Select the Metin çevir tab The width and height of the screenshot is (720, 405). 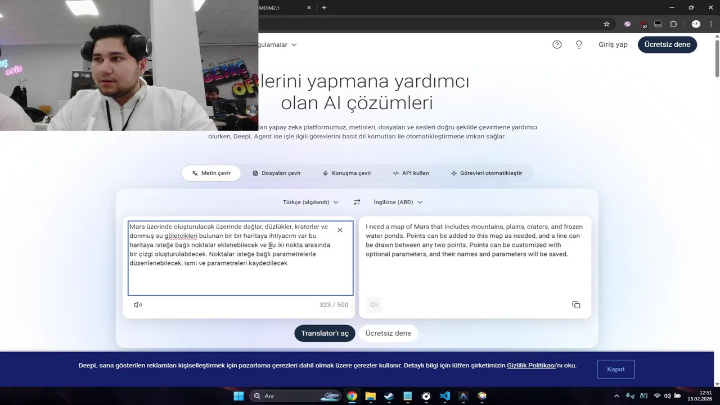(211, 173)
